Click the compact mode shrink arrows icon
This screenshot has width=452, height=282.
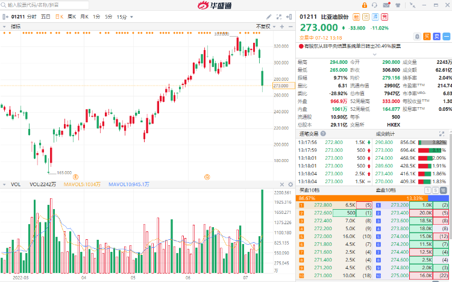coord(412,5)
